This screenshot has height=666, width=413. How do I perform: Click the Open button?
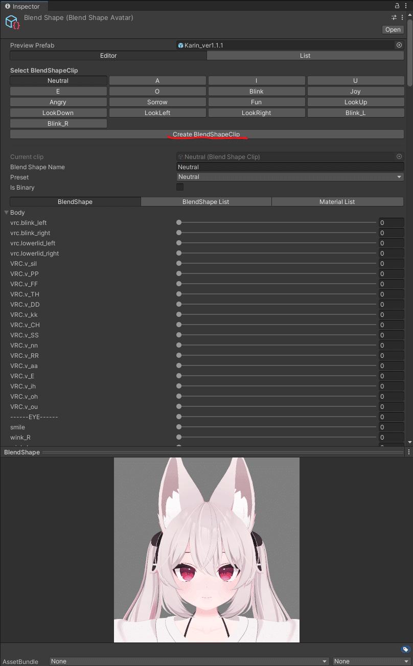(393, 30)
